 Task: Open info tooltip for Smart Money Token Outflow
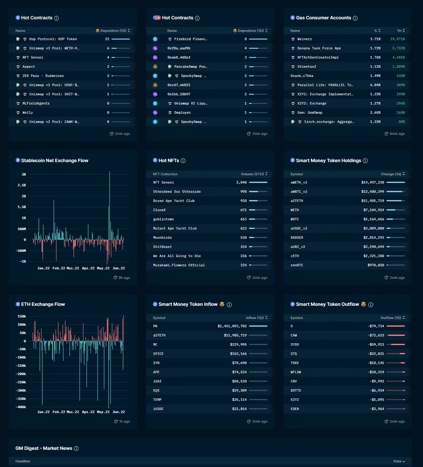pyautogui.click(x=370, y=305)
